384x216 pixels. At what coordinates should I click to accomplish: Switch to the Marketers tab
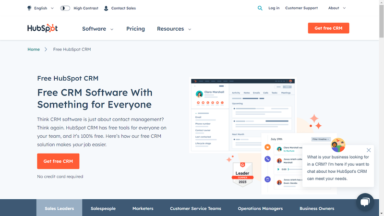pos(143,208)
